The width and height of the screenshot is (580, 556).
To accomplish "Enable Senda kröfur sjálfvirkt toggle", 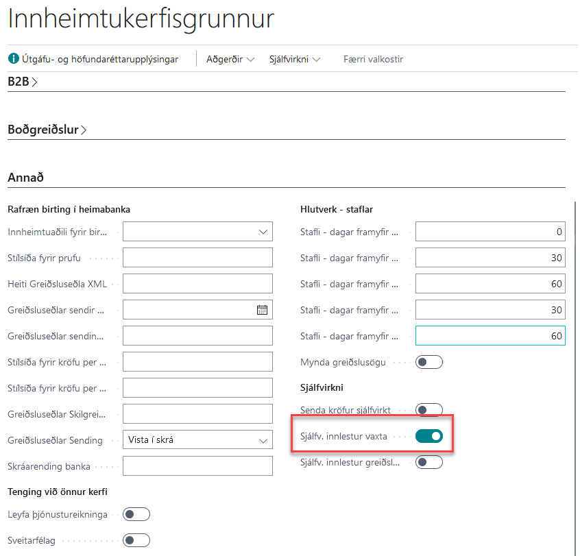I will (x=429, y=410).
